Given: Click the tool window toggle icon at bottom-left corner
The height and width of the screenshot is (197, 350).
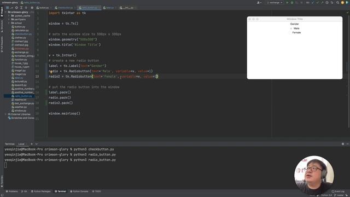Looking at the screenshot, I should coord(2,195).
